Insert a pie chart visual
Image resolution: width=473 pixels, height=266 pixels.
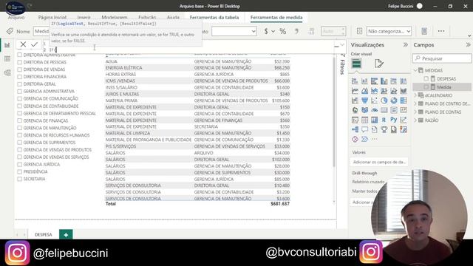pos(384,100)
